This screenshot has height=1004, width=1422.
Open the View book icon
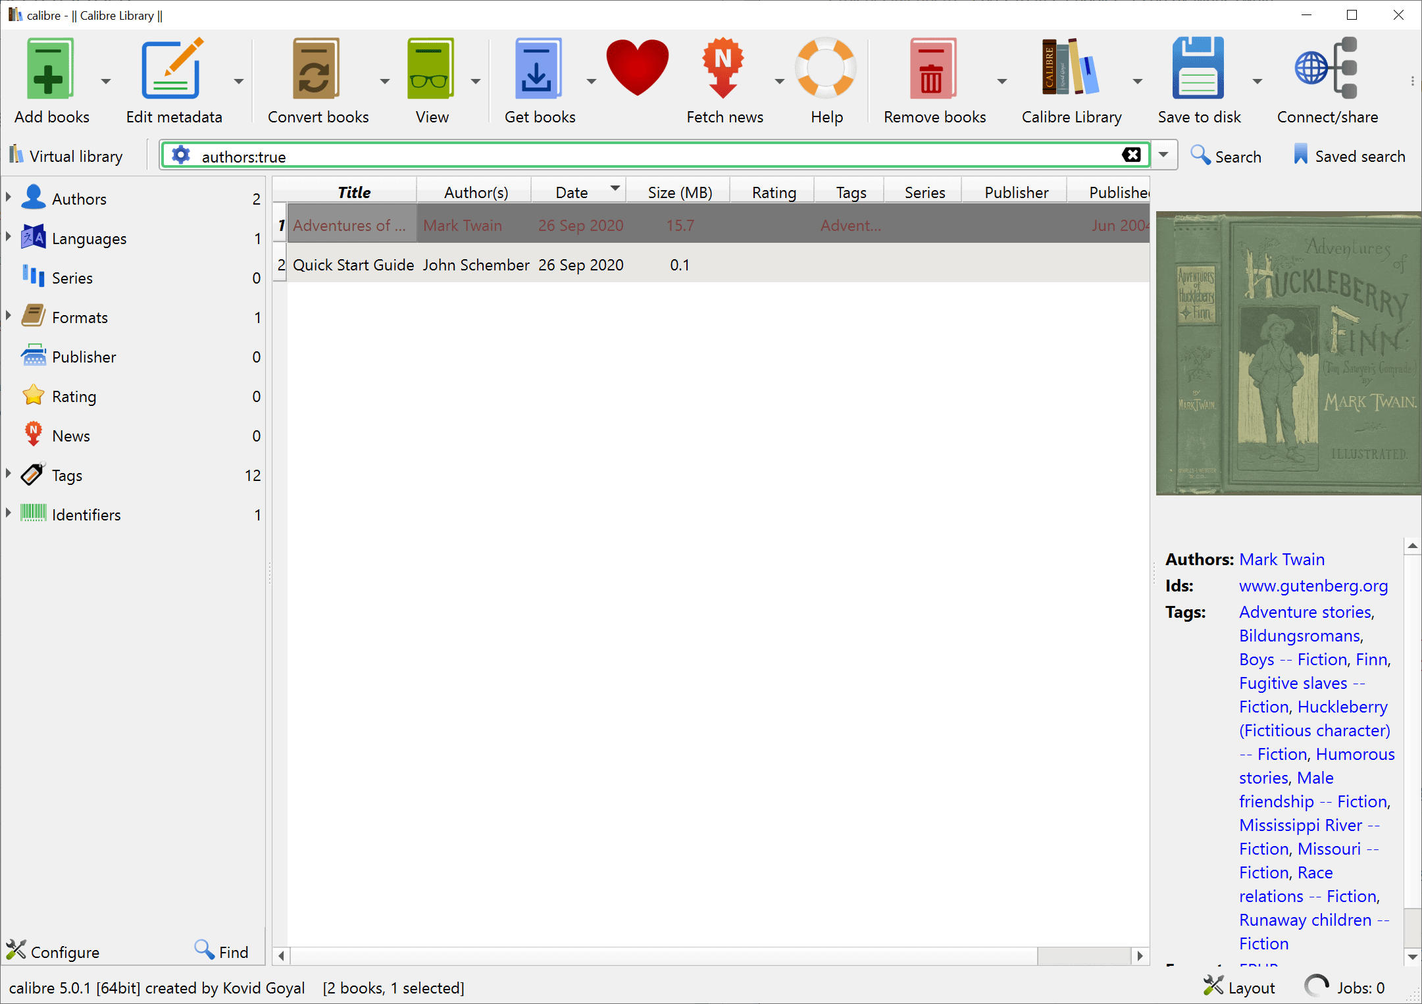[x=431, y=69]
